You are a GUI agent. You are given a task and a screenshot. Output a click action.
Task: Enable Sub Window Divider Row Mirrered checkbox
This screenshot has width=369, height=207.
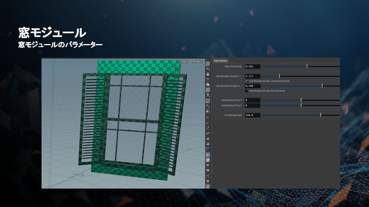[x=247, y=91]
